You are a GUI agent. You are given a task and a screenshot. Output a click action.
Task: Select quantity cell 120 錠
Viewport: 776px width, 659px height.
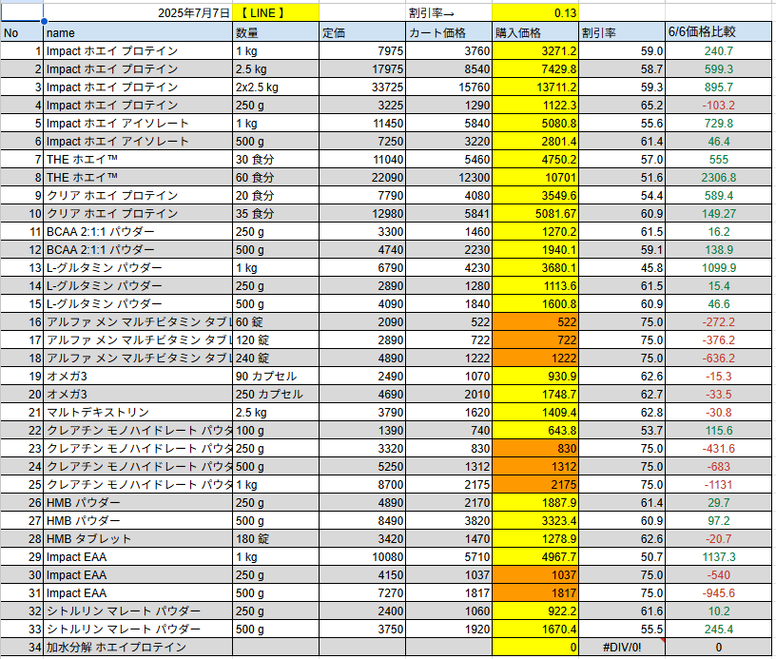pyautogui.click(x=276, y=339)
